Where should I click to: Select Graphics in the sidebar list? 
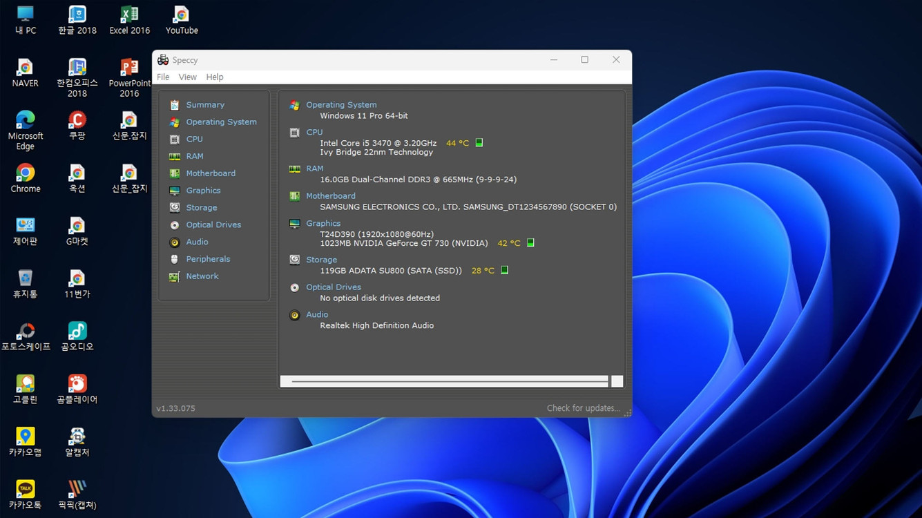(x=203, y=191)
